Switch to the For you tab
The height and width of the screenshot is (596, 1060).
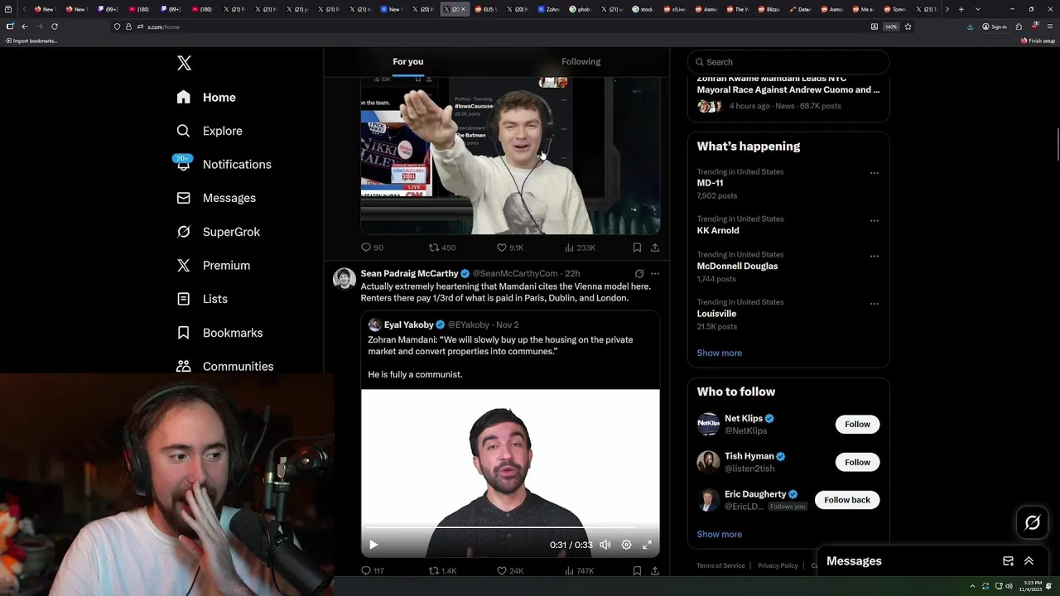[x=407, y=62]
